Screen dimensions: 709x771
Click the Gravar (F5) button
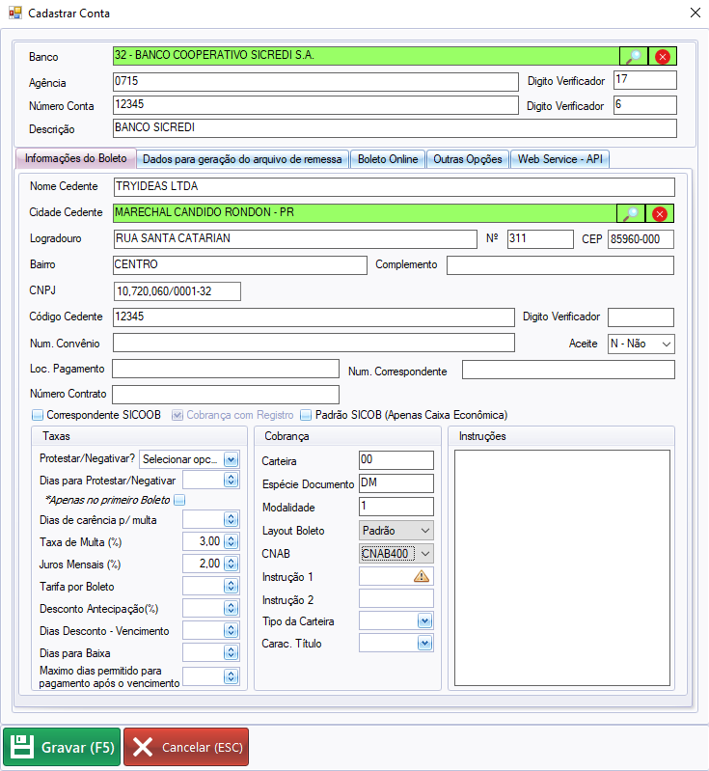tap(63, 747)
